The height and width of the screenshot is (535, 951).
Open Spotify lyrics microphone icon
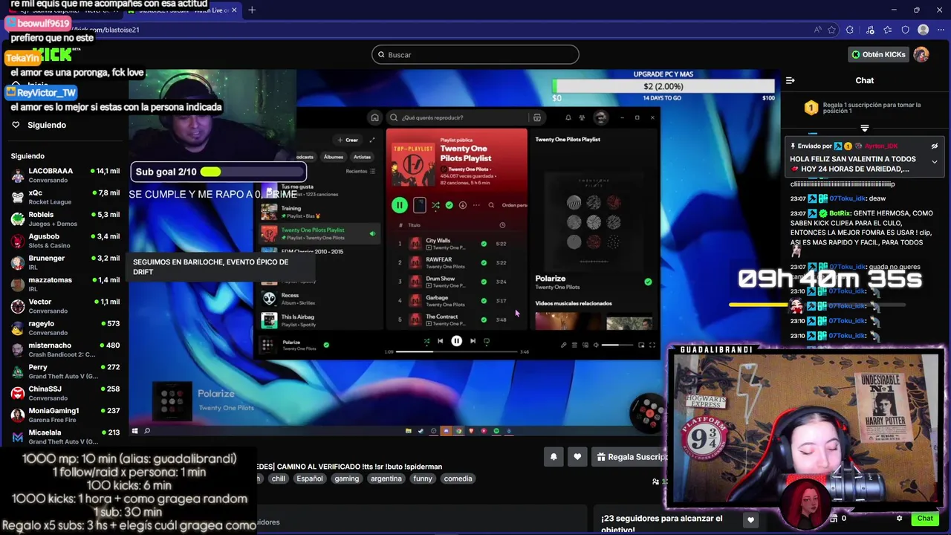click(563, 345)
